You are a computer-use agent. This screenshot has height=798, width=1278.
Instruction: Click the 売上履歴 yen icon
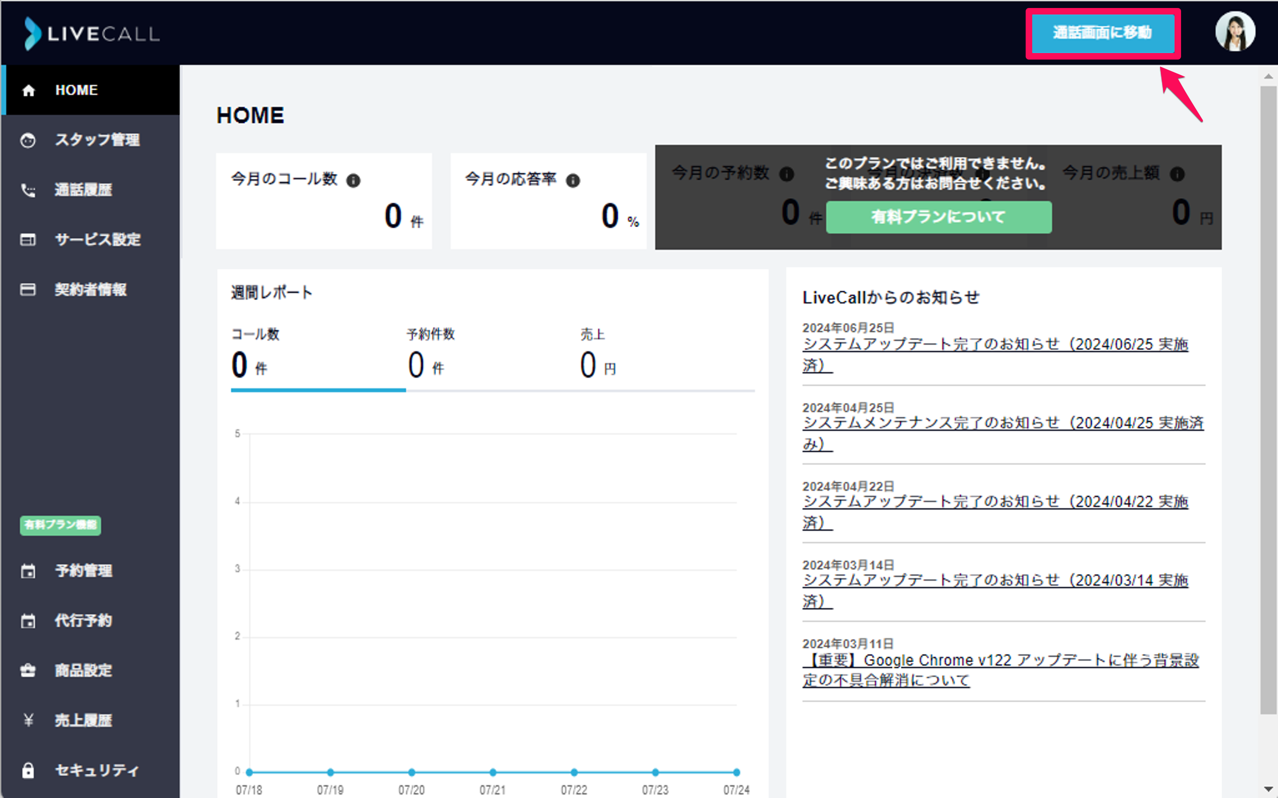[28, 720]
